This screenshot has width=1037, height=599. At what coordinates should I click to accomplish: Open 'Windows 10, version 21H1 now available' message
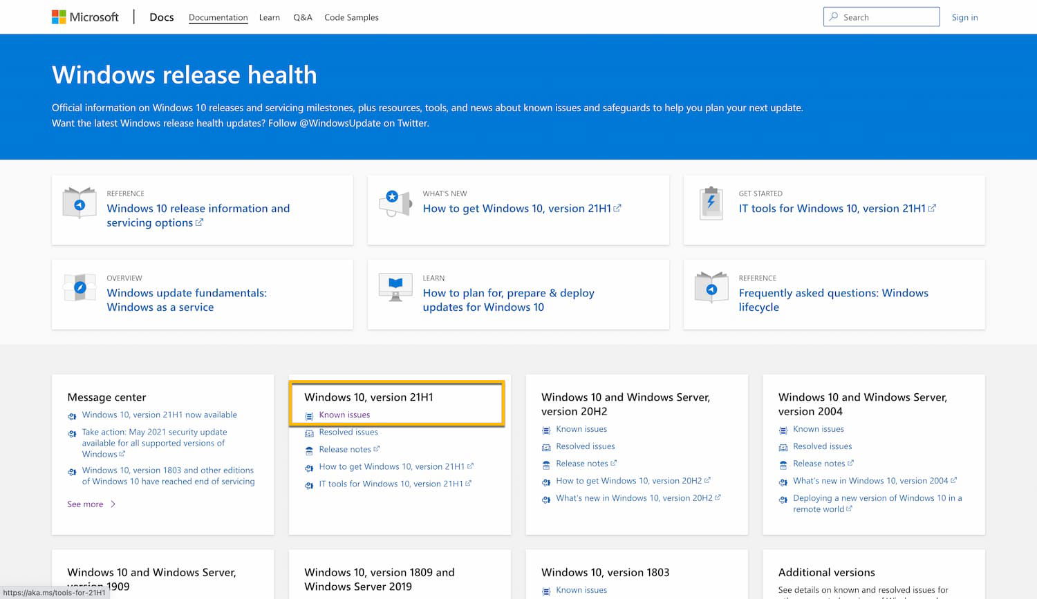click(x=160, y=415)
